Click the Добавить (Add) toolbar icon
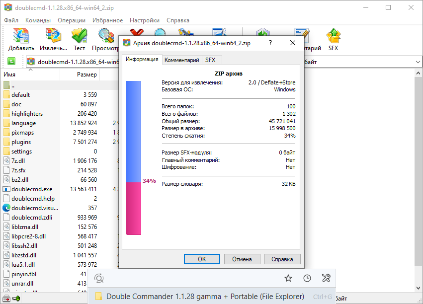This screenshot has height=304, width=423. point(21,36)
